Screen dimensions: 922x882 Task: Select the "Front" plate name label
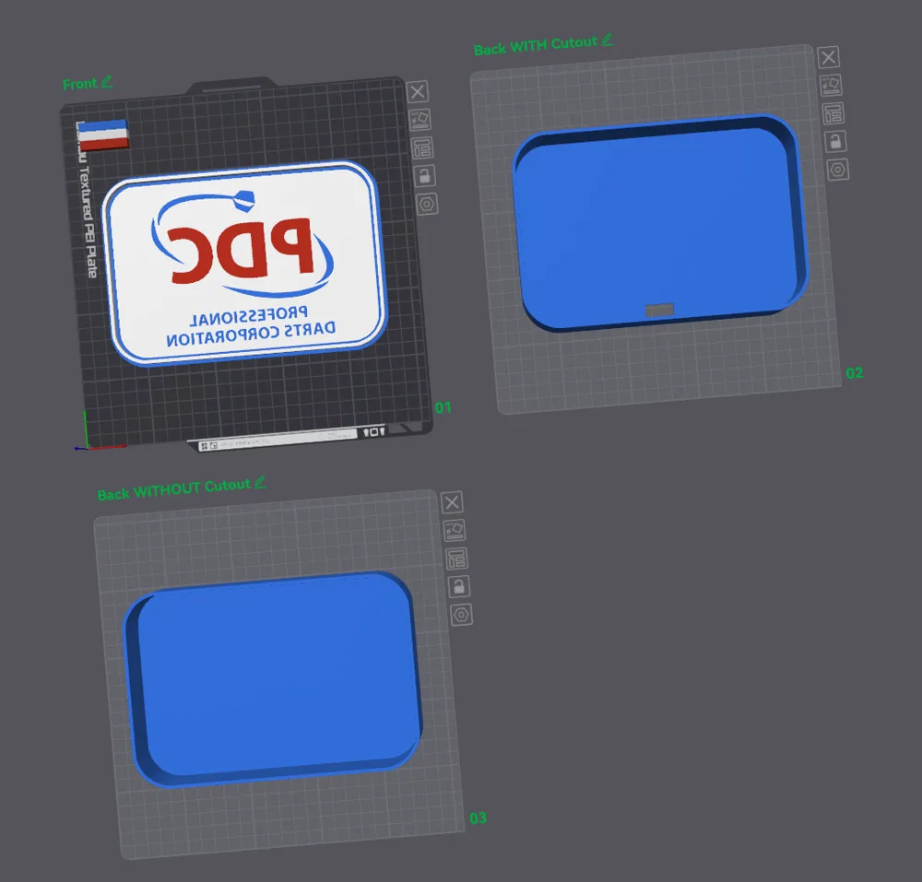[x=79, y=84]
